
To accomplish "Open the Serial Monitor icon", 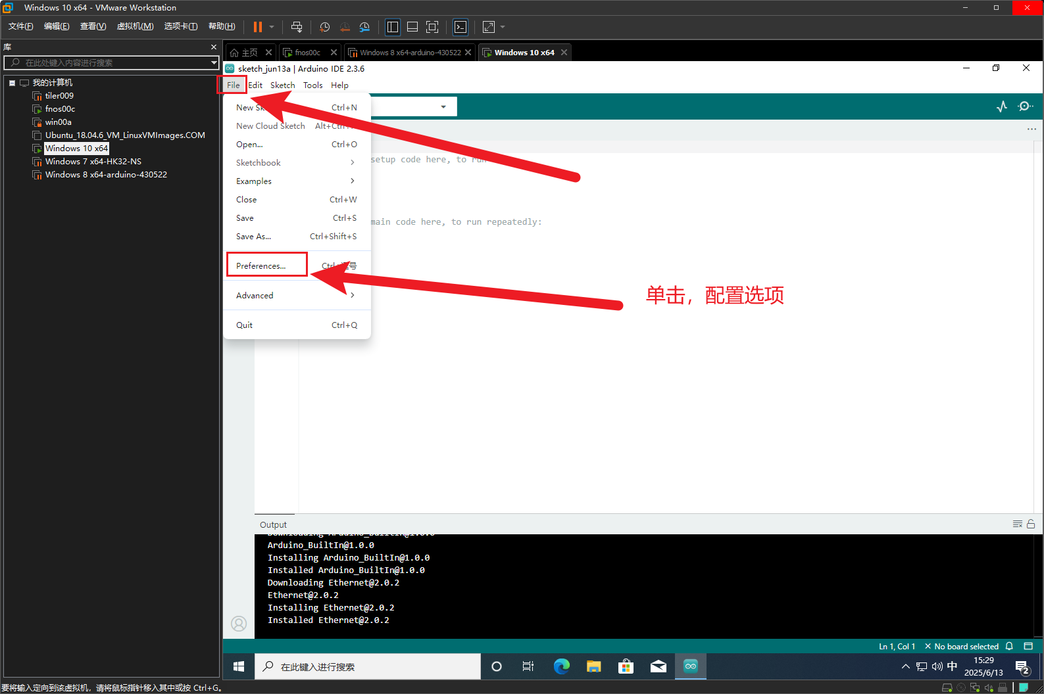I will pos(1025,106).
